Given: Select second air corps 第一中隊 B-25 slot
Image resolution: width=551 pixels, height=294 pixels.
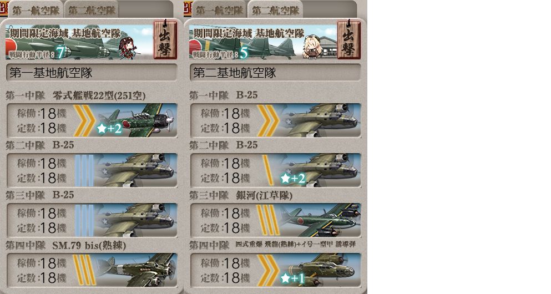Looking at the screenshot, I should click(275, 120).
